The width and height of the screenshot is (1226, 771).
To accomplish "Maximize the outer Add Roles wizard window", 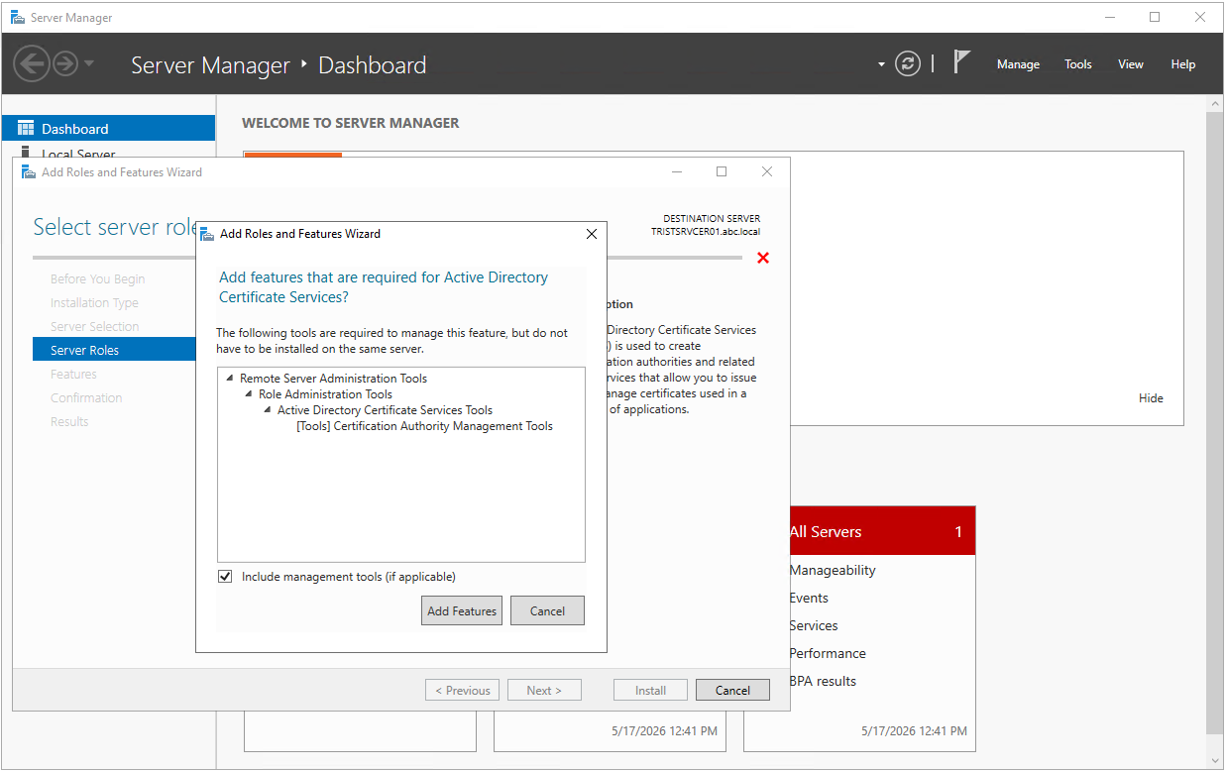I will (x=722, y=171).
